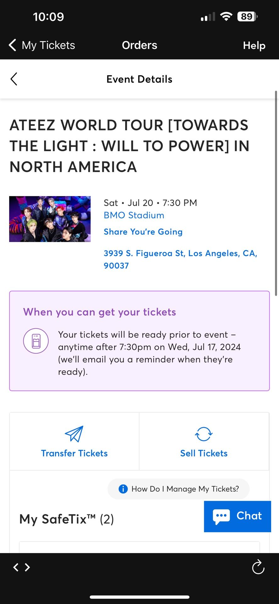The height and width of the screenshot is (604, 279).
Task: Open How Do I Manage My Tickets
Action: pos(185,489)
